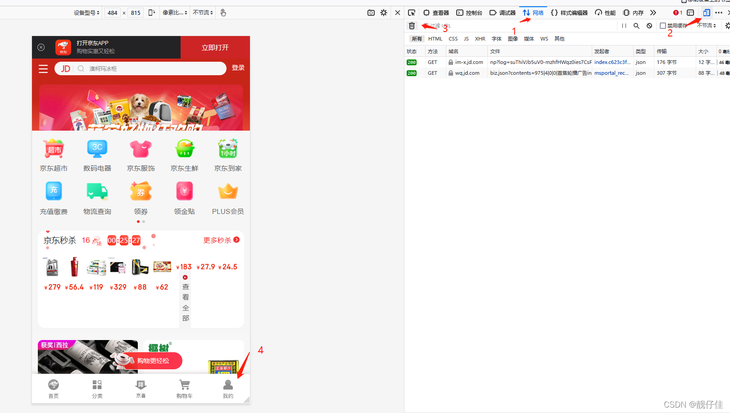Open the JD hamburger menu
This screenshot has height=413, width=730.
click(x=43, y=68)
